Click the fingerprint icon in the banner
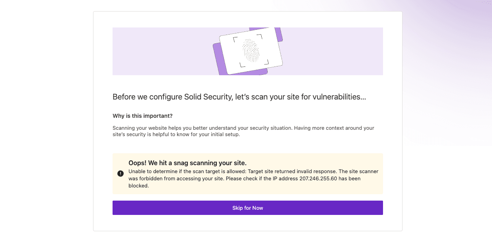 pyautogui.click(x=251, y=50)
